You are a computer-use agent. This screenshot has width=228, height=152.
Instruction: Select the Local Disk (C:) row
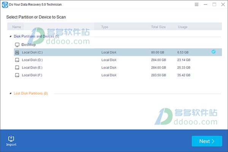point(118,52)
